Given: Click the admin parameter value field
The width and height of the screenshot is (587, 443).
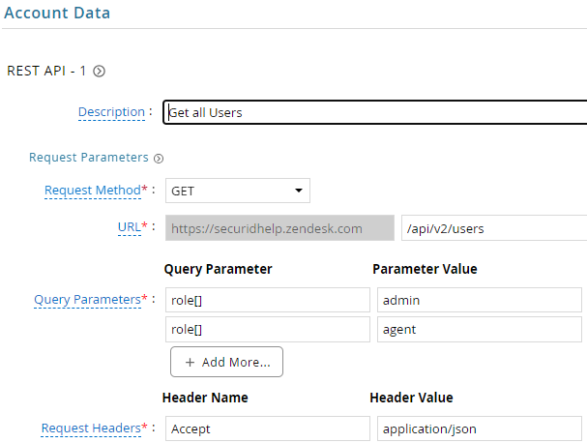Looking at the screenshot, I should [480, 300].
